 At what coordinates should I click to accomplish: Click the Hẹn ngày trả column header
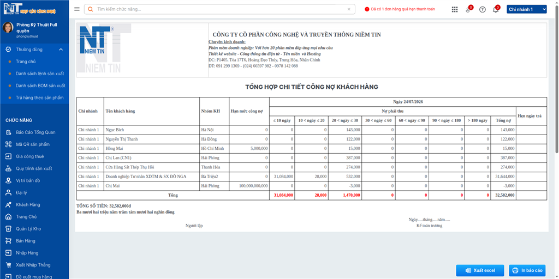pyautogui.click(x=531, y=116)
